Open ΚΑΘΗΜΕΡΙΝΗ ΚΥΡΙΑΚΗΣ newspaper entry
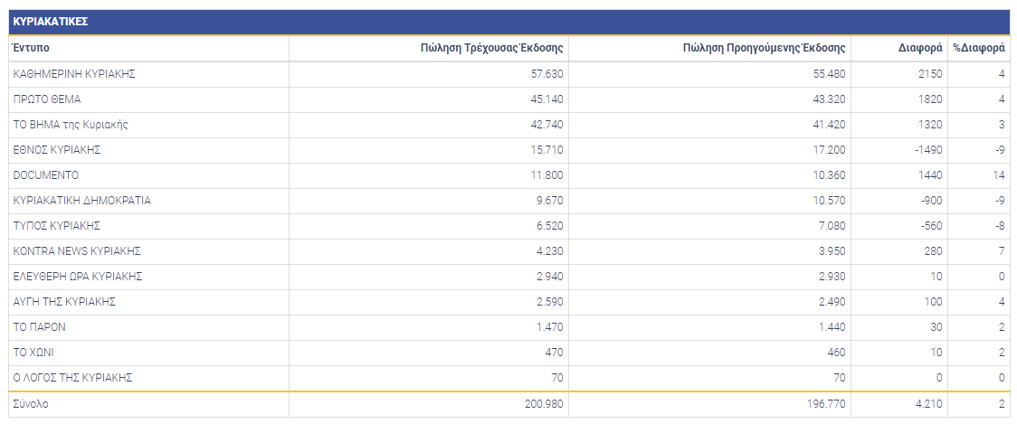This screenshot has width=1017, height=424. tap(73, 74)
